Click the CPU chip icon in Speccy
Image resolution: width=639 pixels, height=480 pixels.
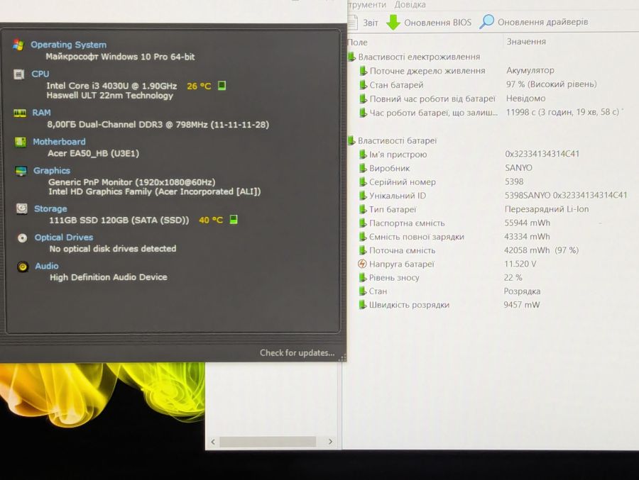18,74
